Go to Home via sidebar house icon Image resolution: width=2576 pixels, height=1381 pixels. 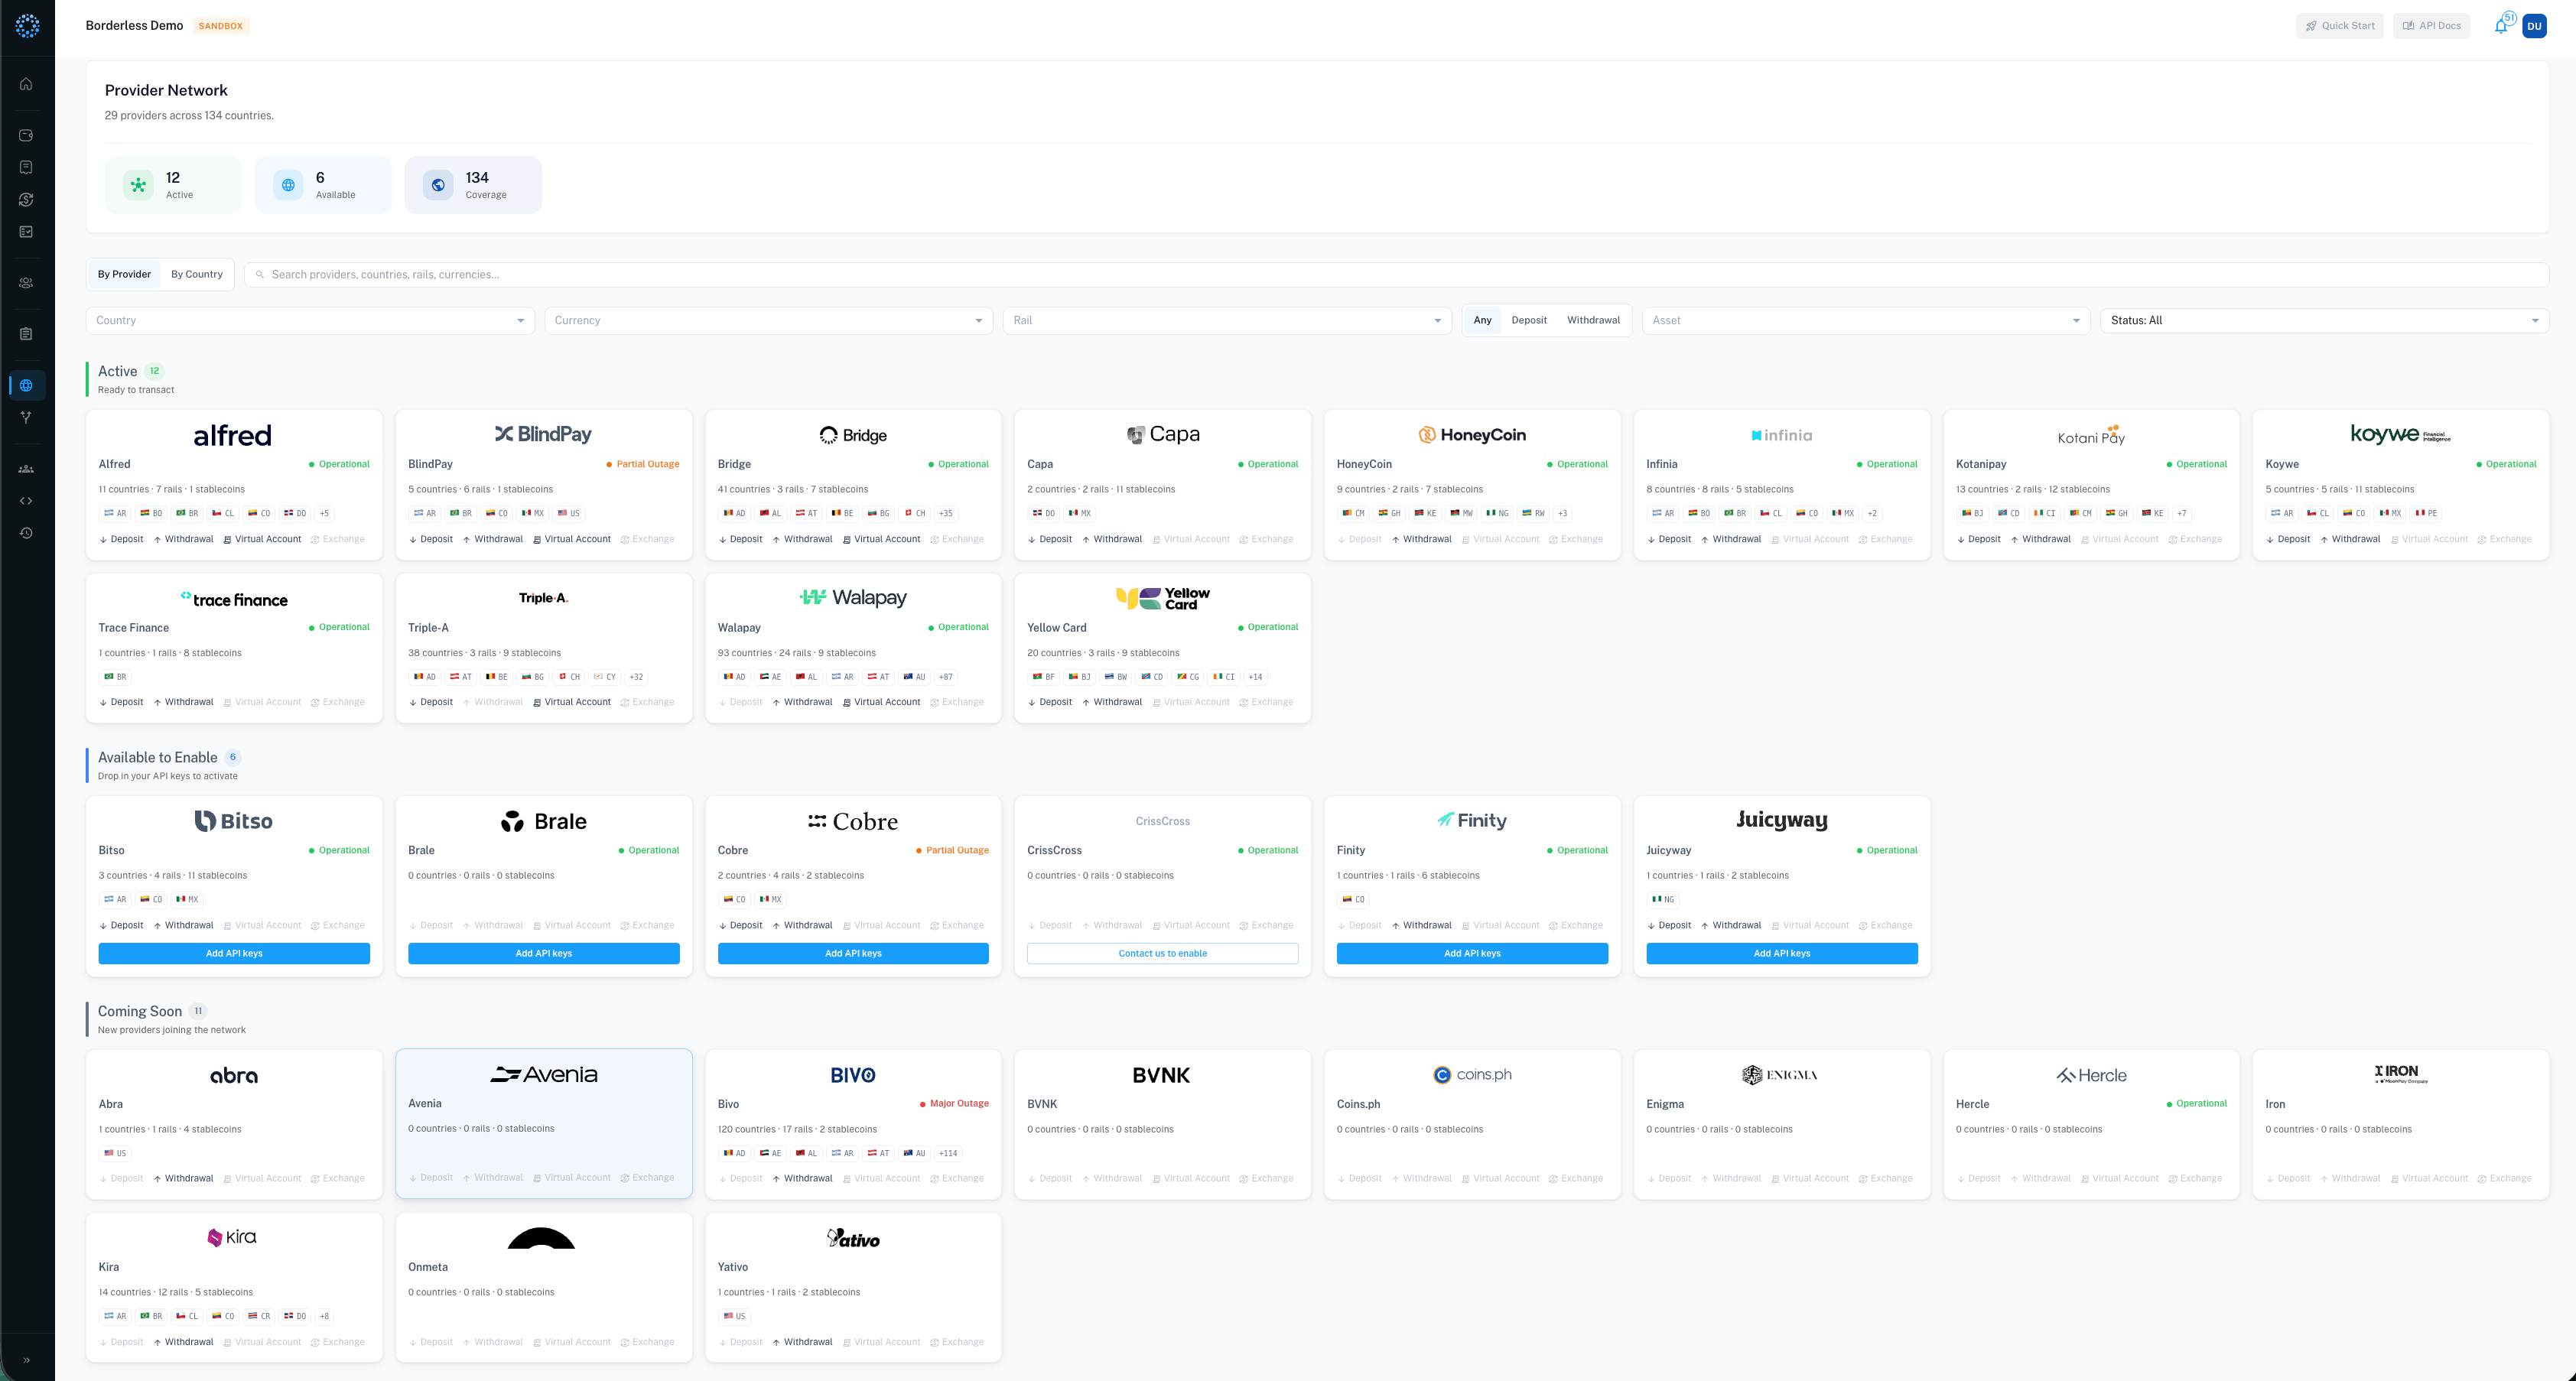pos(26,84)
